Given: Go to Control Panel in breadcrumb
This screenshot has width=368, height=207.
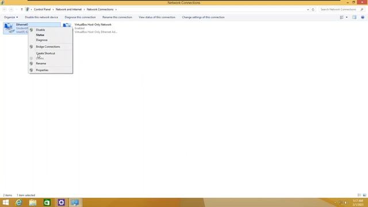Looking at the screenshot, I should (42, 9).
